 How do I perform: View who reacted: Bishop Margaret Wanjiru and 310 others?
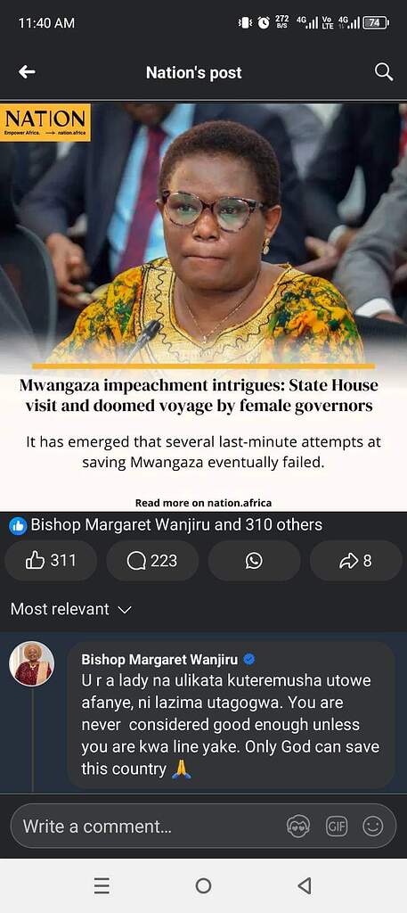coord(166,525)
